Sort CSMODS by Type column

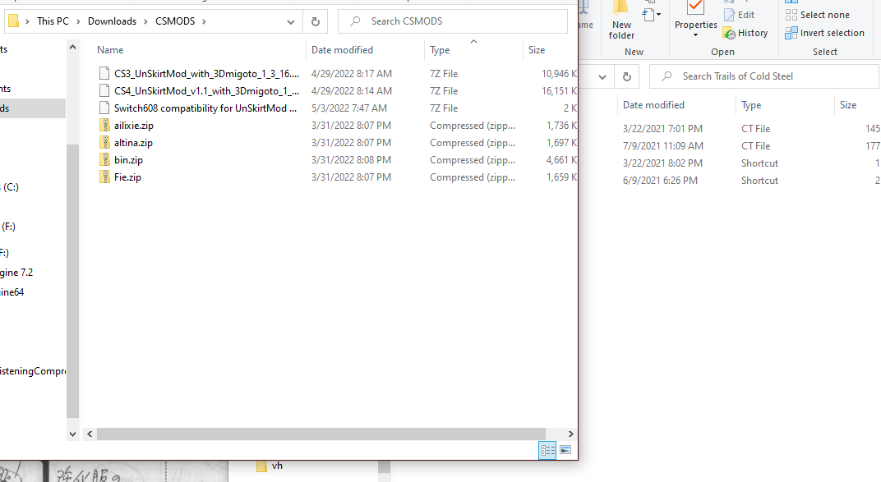[x=440, y=50]
